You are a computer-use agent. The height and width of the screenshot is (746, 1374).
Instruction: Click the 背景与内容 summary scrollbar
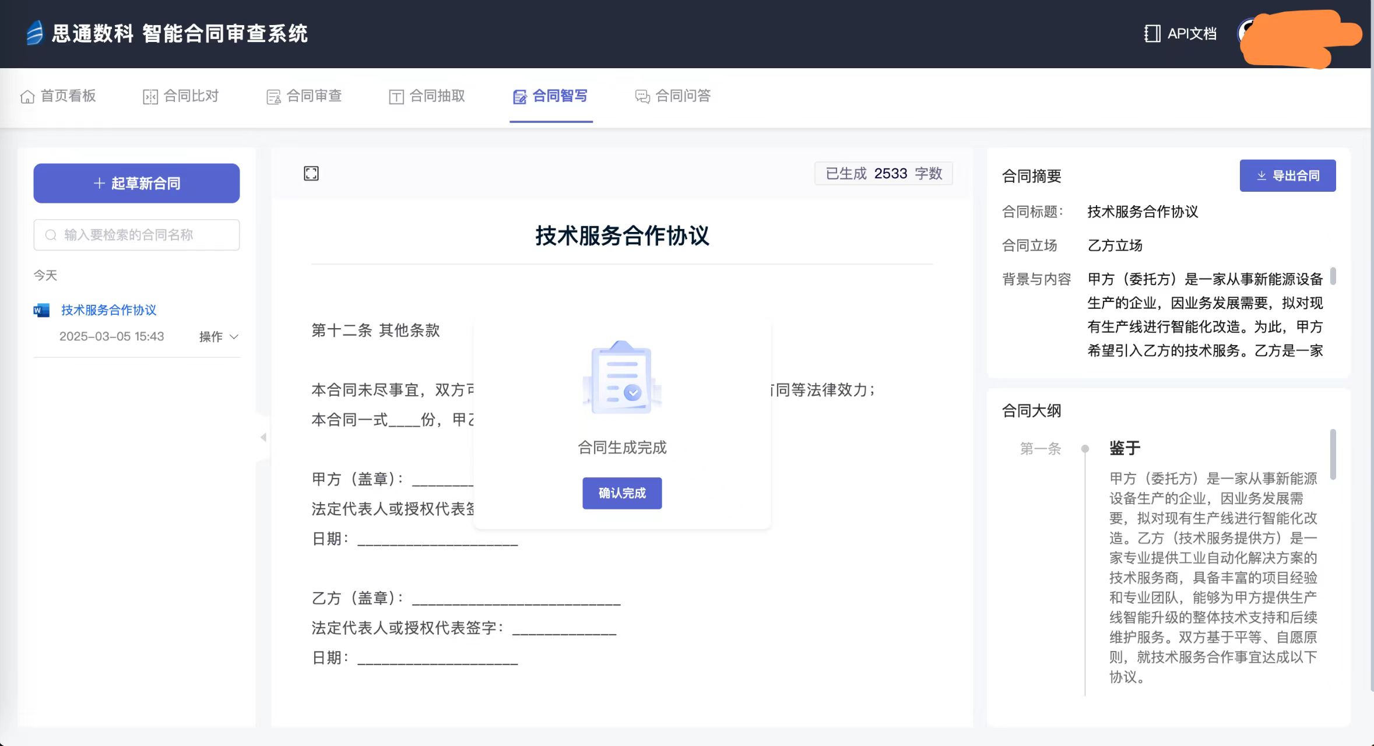point(1333,276)
